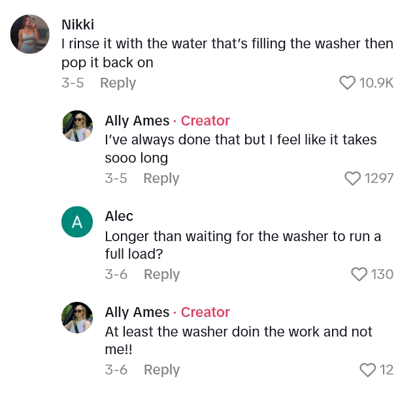400x396 pixels.
Task: Open Alec's username link
Action: pyautogui.click(x=119, y=216)
